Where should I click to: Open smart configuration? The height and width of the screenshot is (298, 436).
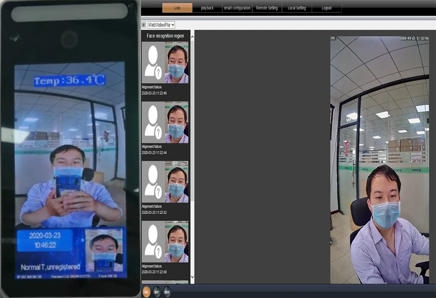coord(237,7)
